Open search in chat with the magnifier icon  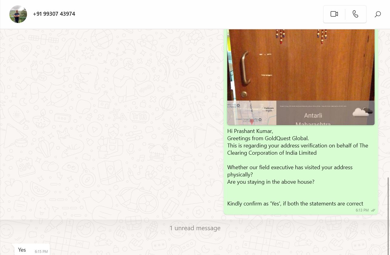[378, 14]
